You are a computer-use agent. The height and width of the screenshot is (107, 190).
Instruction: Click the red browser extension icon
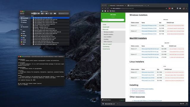coord(170,8)
